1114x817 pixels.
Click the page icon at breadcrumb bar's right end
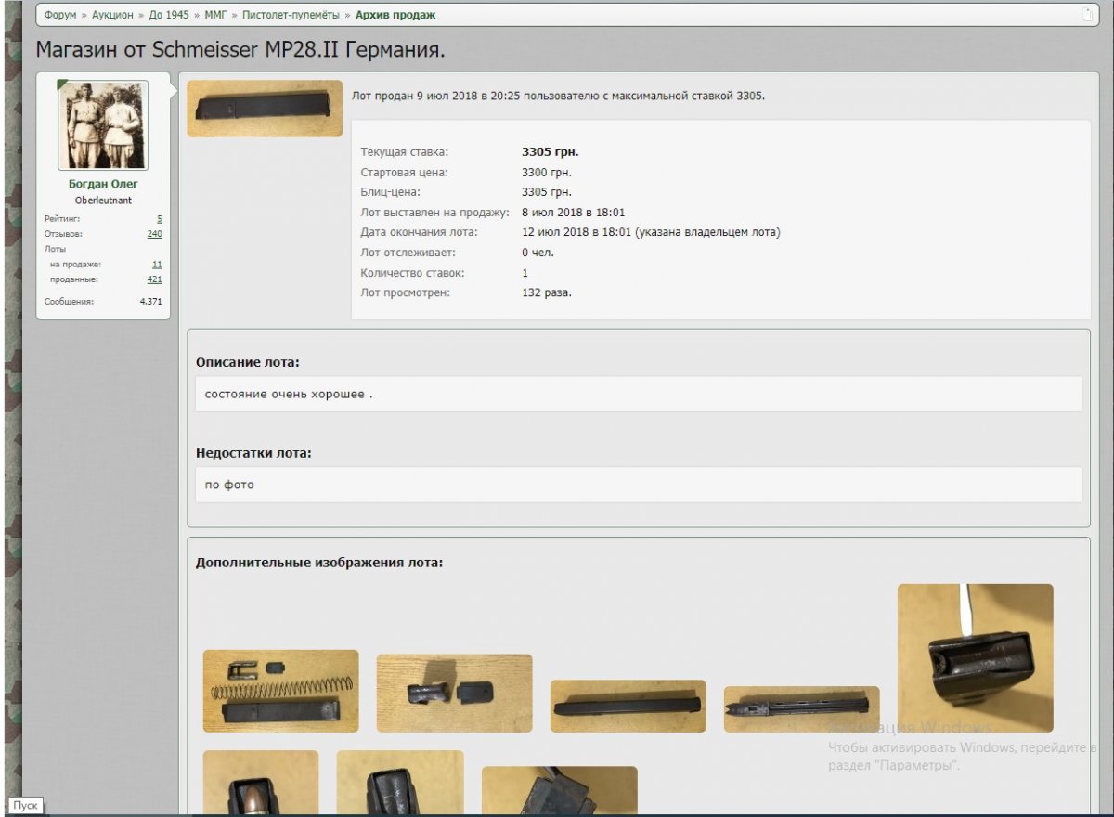pos(1087,15)
